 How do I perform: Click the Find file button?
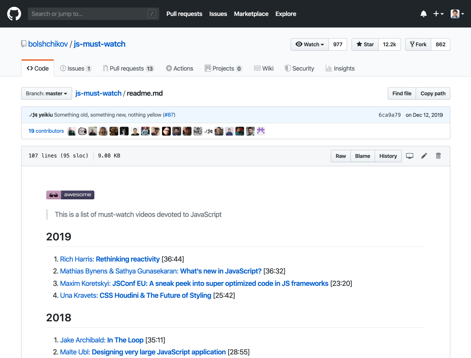pos(402,94)
